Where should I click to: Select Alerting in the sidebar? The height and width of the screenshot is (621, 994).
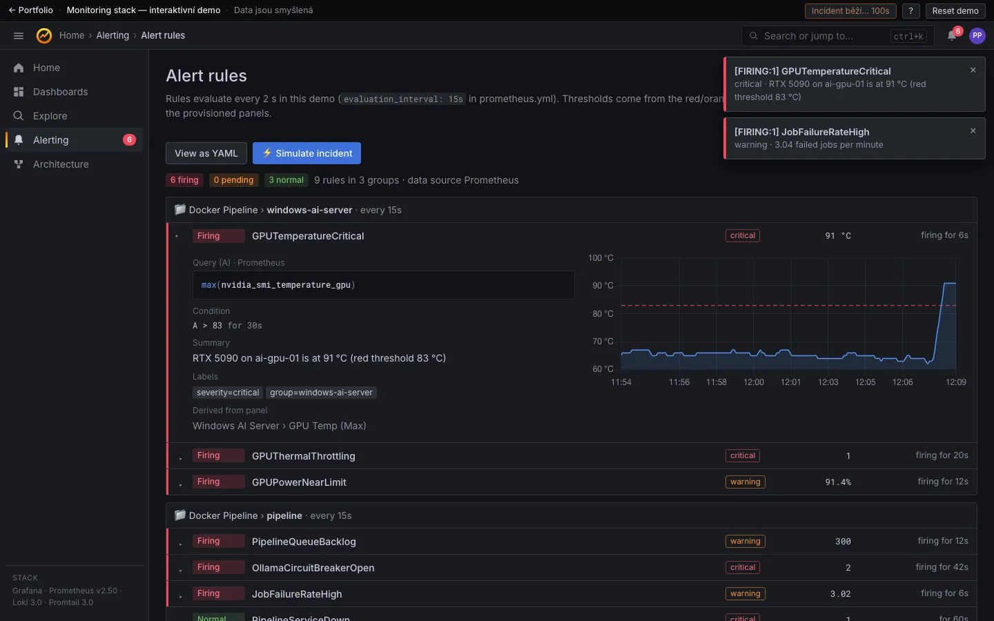[x=74, y=140]
